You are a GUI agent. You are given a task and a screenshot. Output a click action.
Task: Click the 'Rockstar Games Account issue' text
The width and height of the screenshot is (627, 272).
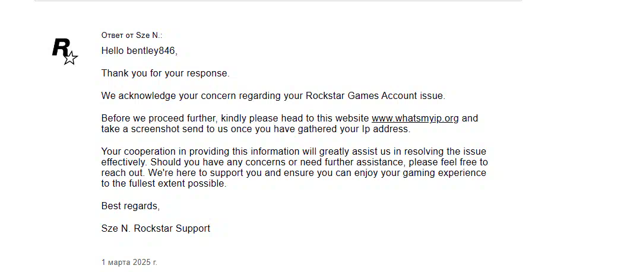pyautogui.click(x=374, y=96)
